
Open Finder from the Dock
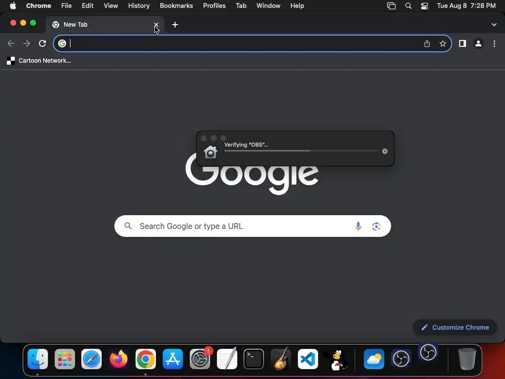click(x=37, y=359)
